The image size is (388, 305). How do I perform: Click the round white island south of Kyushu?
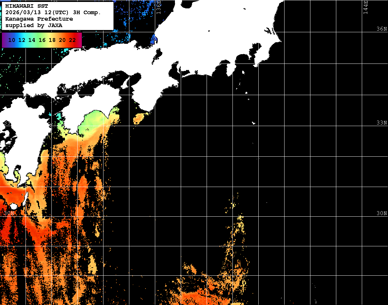point(14,206)
